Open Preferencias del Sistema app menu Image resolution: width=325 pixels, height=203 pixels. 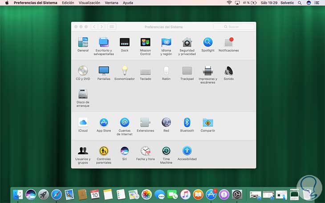pyautogui.click(x=36, y=3)
